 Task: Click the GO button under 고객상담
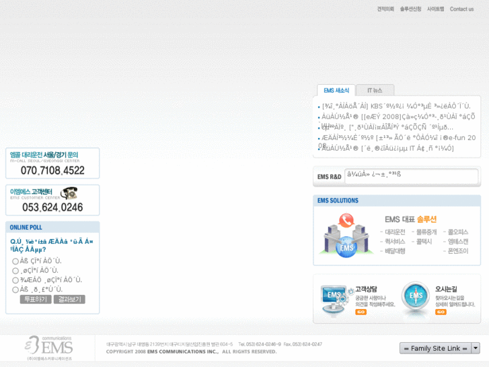pos(361,312)
